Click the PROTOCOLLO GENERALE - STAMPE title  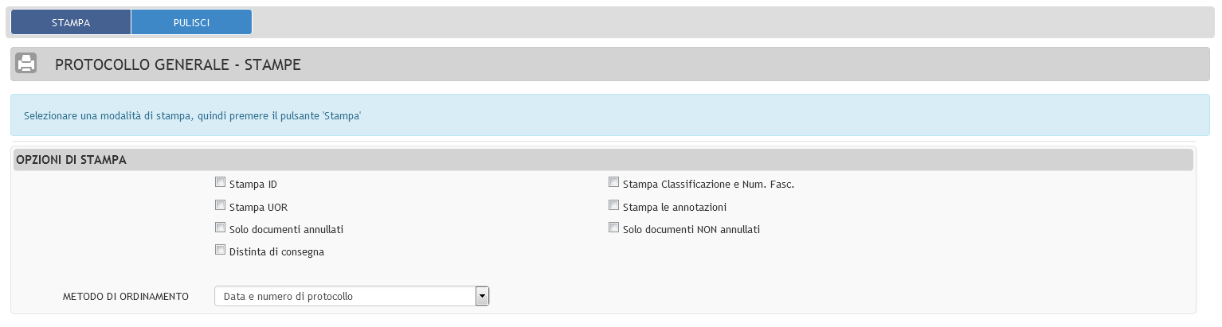pyautogui.click(x=178, y=64)
